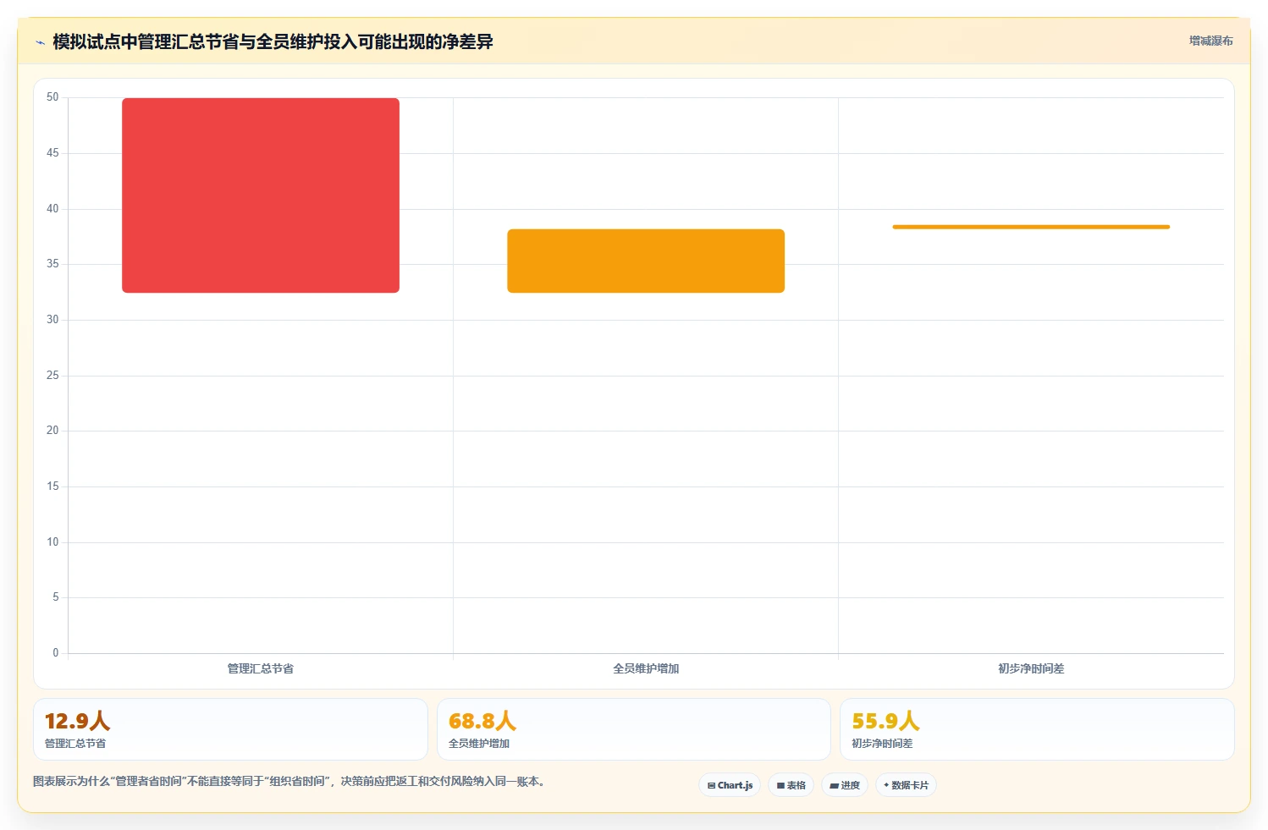1268x830 pixels.
Task: Click the 全员维护增加 x-axis label
Action: (x=646, y=668)
